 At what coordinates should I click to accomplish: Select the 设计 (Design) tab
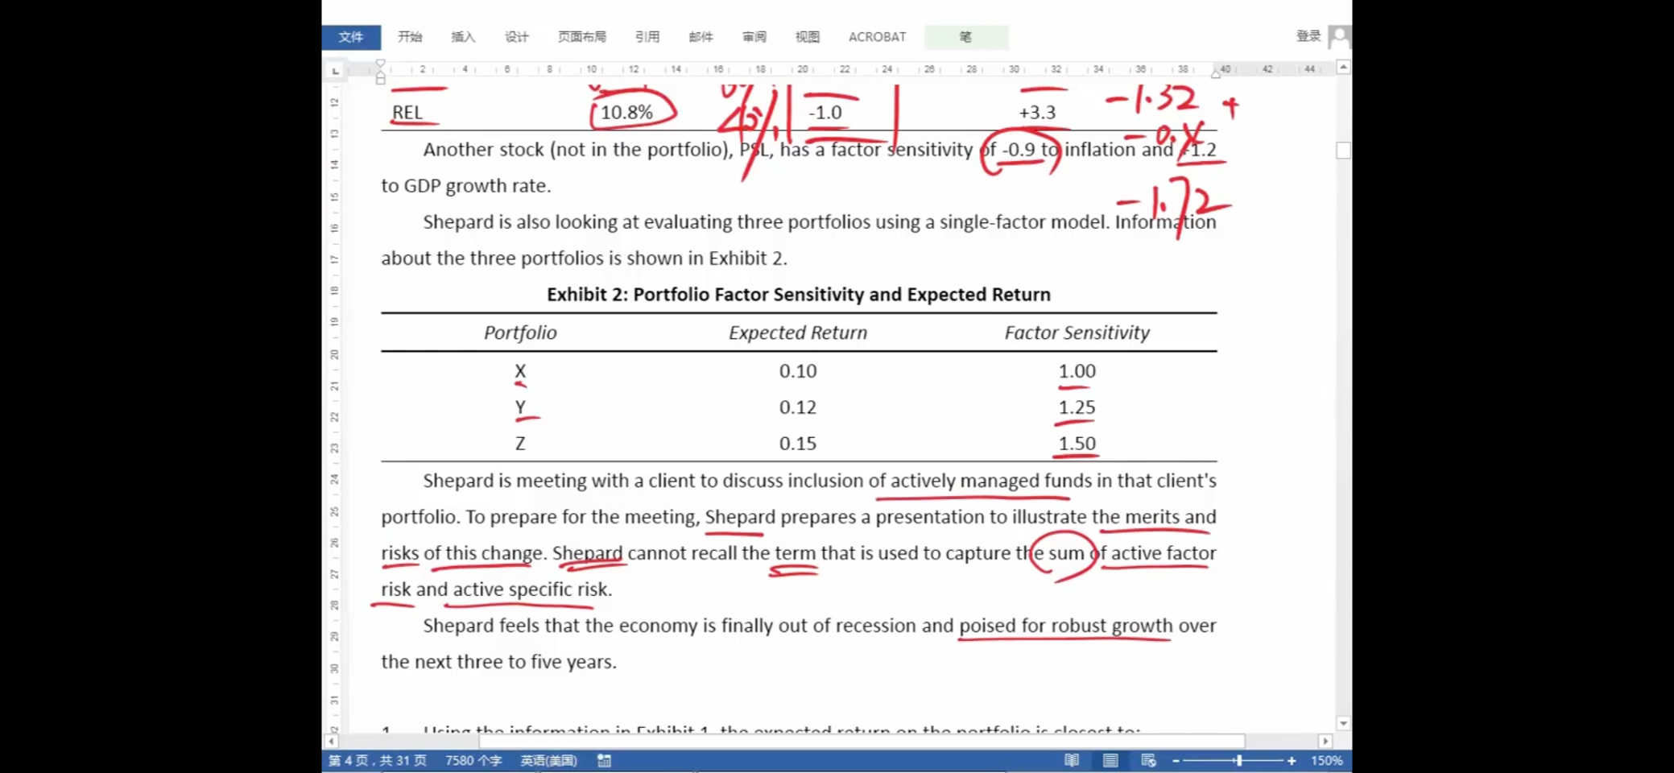point(516,37)
